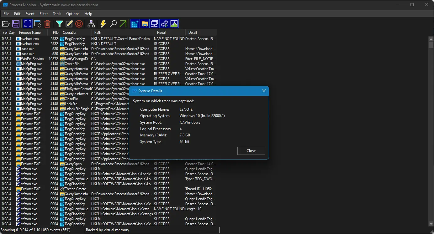Toggle the Autoscroll toolbar button
Screen dimensions: 434x234
pos(38,24)
